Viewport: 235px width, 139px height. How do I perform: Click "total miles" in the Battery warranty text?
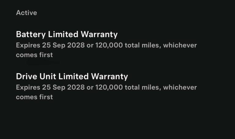tap(142, 46)
